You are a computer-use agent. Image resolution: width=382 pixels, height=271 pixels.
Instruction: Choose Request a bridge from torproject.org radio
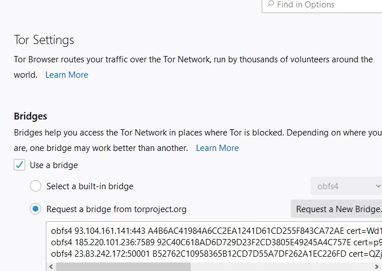point(36,209)
